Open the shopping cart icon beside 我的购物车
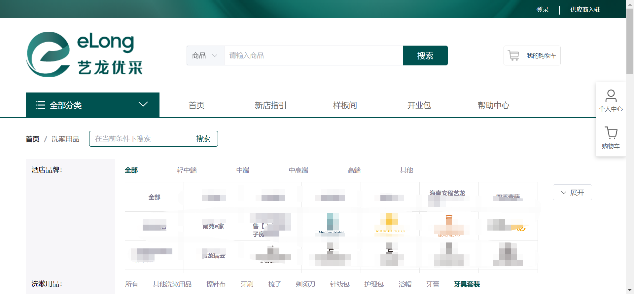Image resolution: width=634 pixels, height=294 pixels. point(513,55)
